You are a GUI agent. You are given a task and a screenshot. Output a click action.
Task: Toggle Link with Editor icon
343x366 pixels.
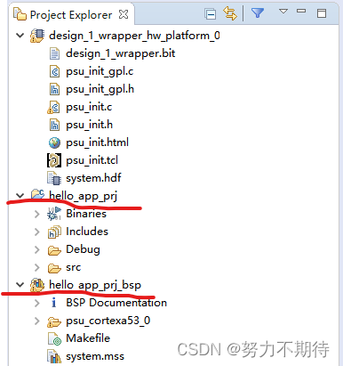coord(230,13)
